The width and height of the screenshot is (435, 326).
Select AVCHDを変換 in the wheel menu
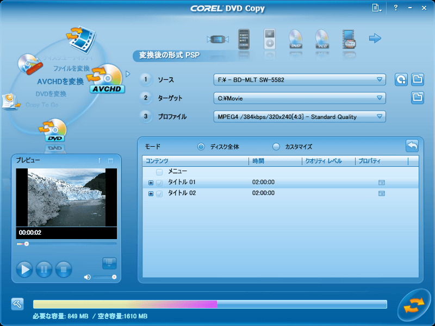(x=60, y=81)
